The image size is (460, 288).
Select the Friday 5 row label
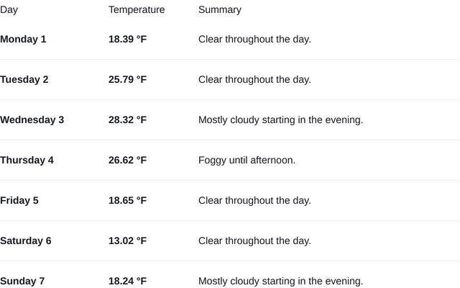coord(19,200)
